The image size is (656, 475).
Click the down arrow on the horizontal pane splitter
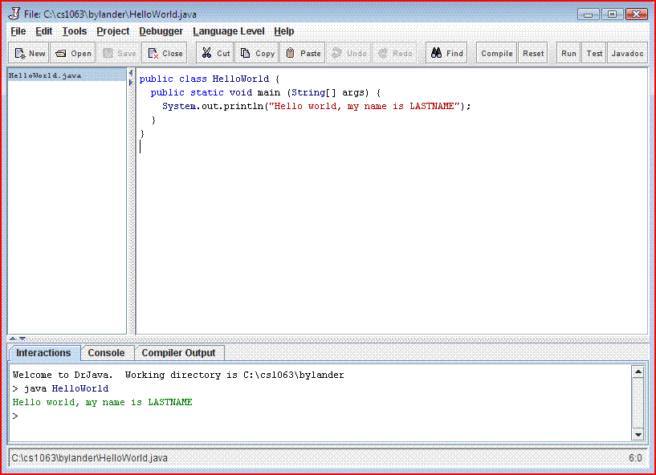[x=22, y=339]
